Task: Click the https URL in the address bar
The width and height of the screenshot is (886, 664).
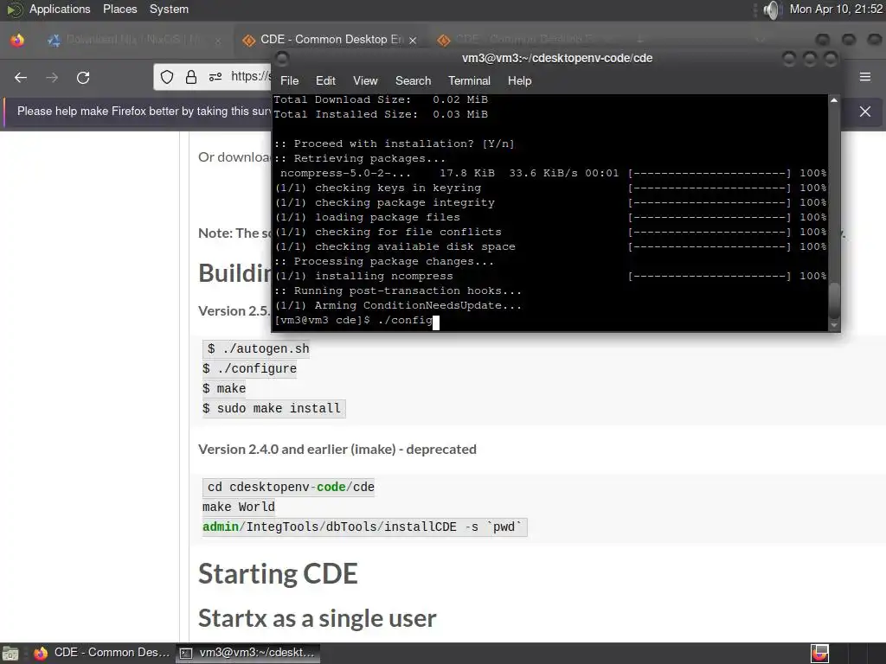Action: 250,76
